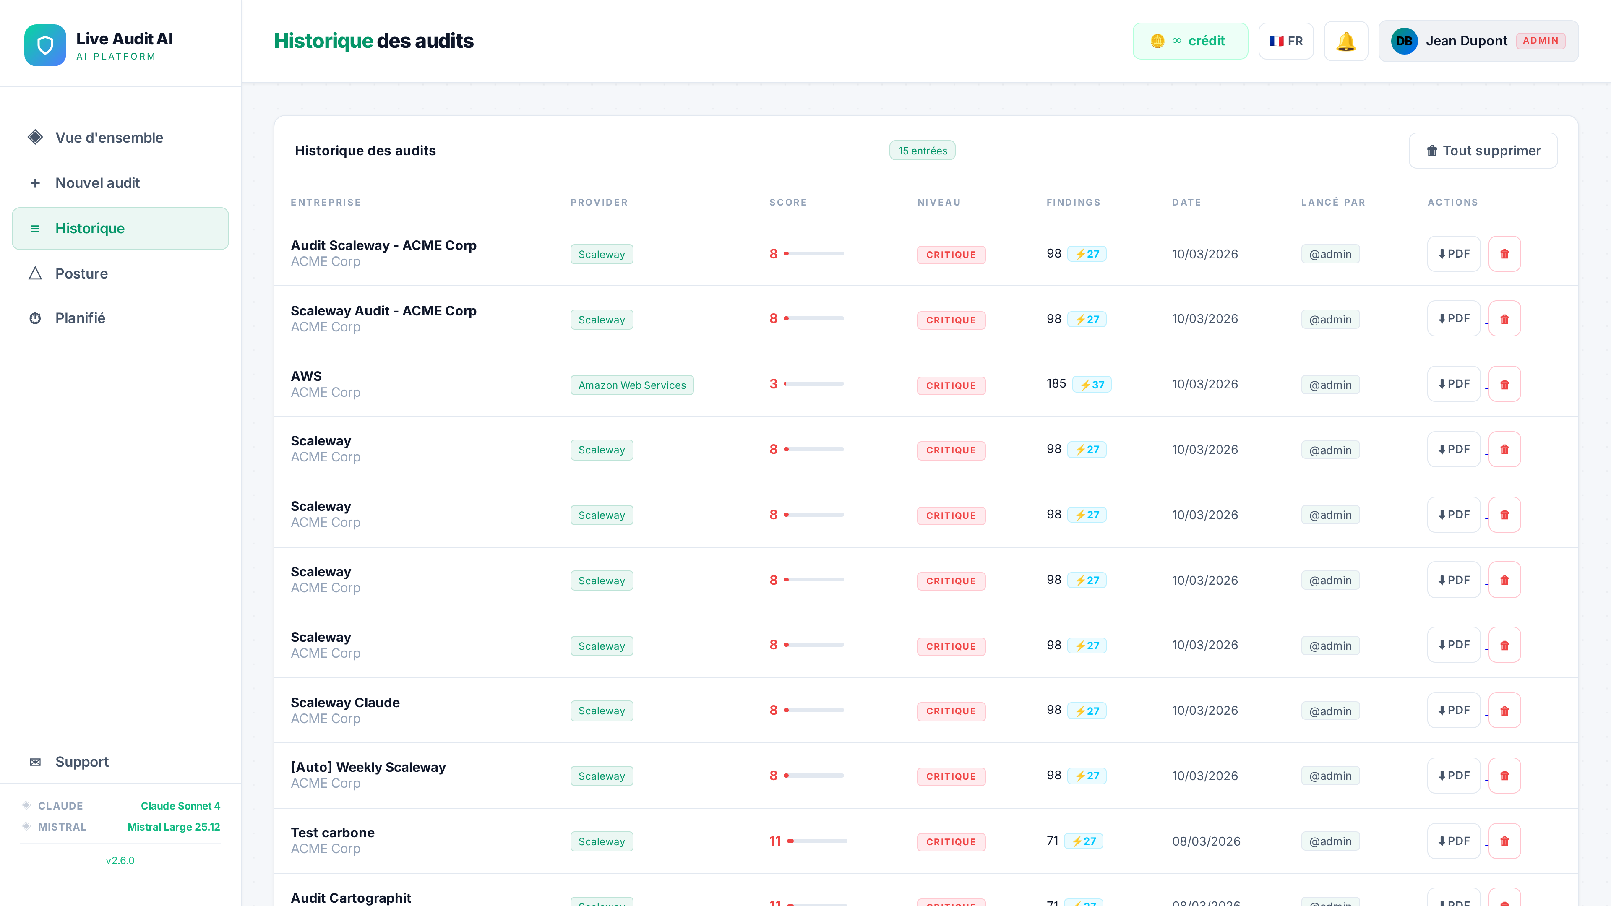Image resolution: width=1611 pixels, height=906 pixels.
Task: Navigate to the Posture section
Action: tap(81, 274)
